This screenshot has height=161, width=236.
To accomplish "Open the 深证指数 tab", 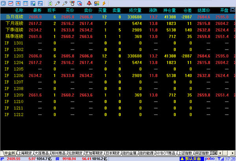I will pos(202,153).
